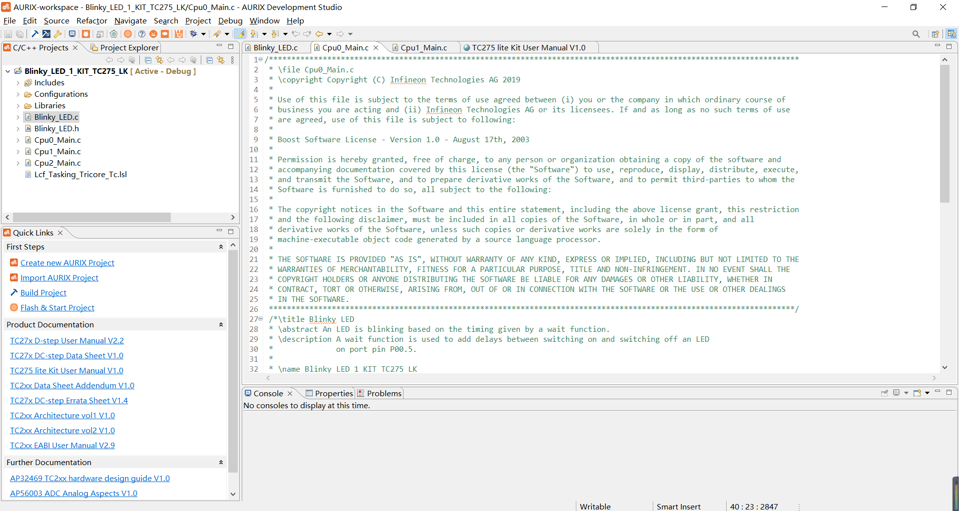Collapse the Product Documentation section
Viewport: 959px width, 511px height.
click(221, 324)
